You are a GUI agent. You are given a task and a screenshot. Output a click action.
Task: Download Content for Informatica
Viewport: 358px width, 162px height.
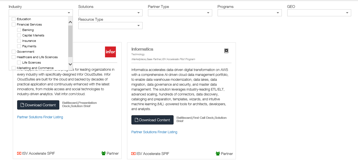(x=152, y=120)
